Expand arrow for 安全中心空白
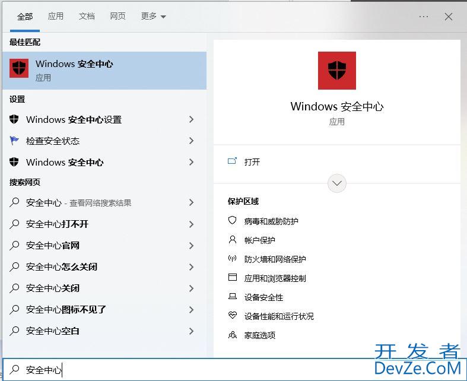Viewport: 467px width, 381px height. click(x=191, y=331)
